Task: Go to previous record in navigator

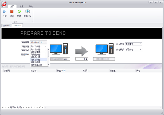Action: click(8, 107)
